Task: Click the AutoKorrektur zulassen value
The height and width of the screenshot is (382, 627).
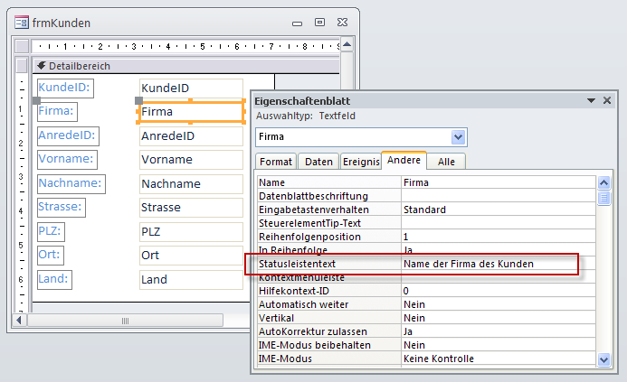Action: click(x=498, y=331)
